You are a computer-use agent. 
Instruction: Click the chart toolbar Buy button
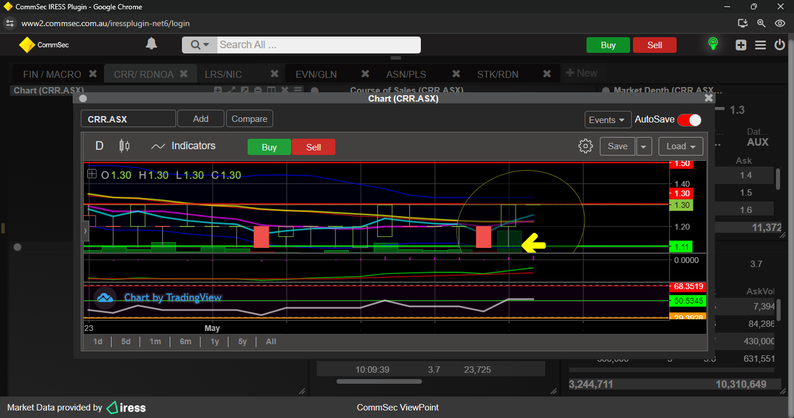[x=269, y=147]
